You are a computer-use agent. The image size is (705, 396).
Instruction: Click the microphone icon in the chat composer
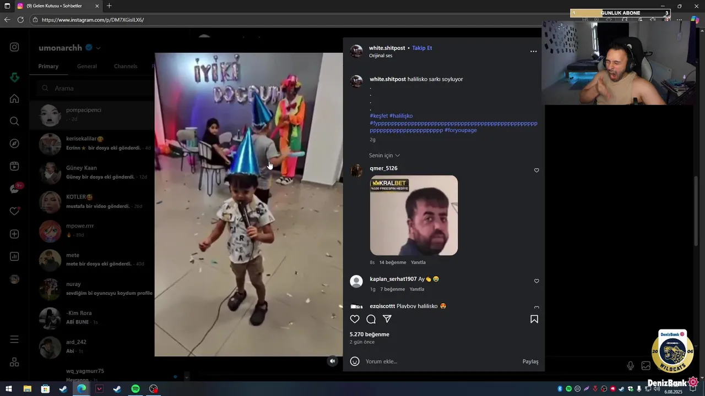(631, 366)
